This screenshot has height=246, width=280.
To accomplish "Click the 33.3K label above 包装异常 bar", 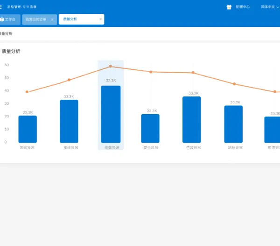I will coord(193,93).
